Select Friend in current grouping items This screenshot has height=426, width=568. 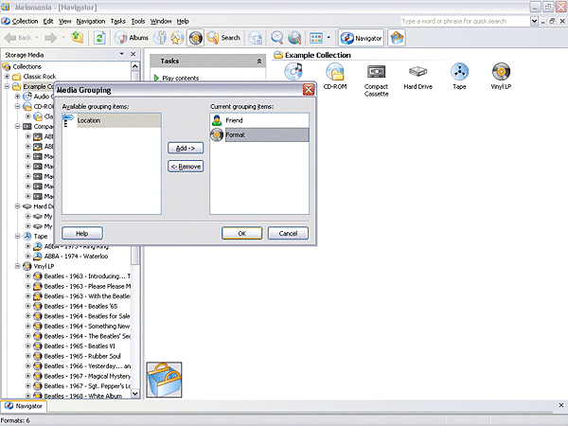(234, 120)
